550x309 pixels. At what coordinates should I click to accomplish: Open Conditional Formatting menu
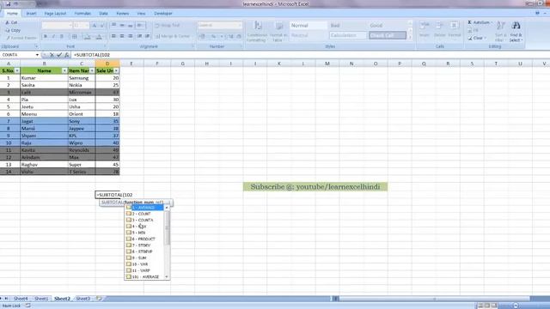coord(257,32)
